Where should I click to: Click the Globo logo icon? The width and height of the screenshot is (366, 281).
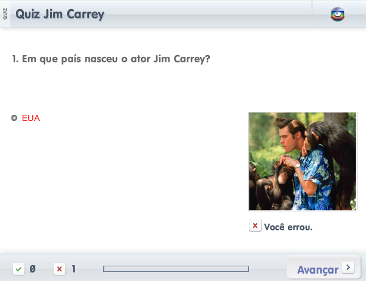coord(337,14)
